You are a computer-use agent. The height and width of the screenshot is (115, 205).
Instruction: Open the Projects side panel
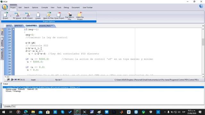[x=2, y=42]
